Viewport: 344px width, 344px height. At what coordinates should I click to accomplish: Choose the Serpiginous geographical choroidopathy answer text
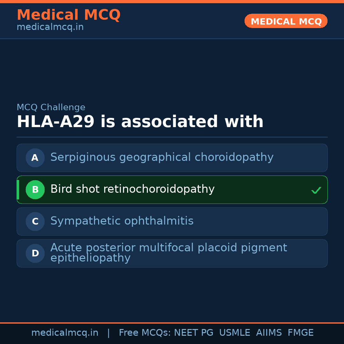pyautogui.click(x=162, y=157)
